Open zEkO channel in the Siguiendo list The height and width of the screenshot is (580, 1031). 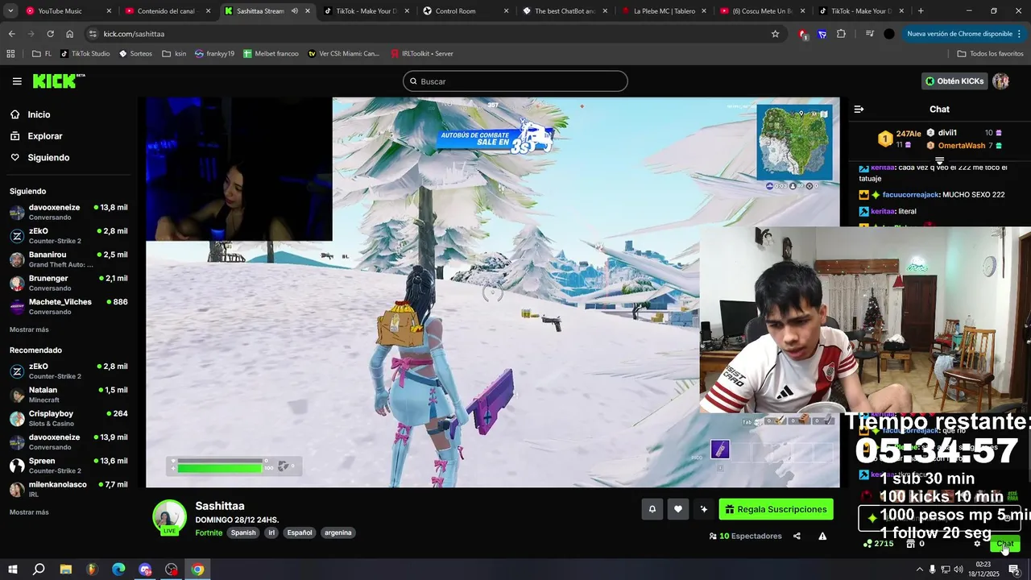click(68, 236)
